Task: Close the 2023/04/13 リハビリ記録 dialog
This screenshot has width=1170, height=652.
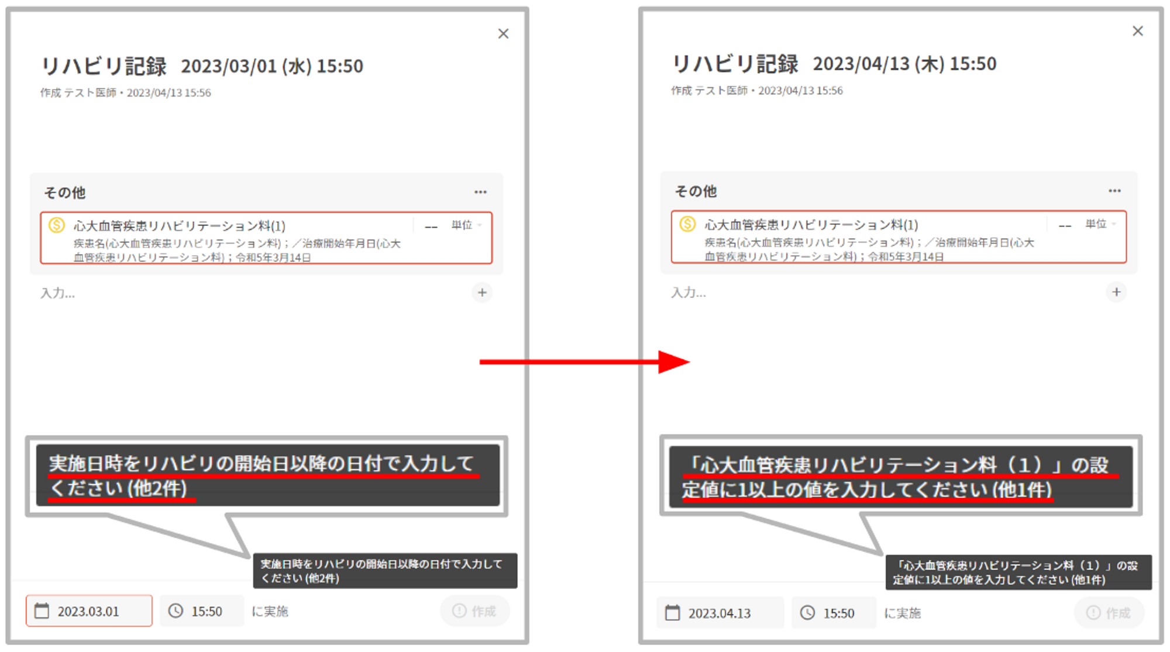Action: coord(1137,31)
